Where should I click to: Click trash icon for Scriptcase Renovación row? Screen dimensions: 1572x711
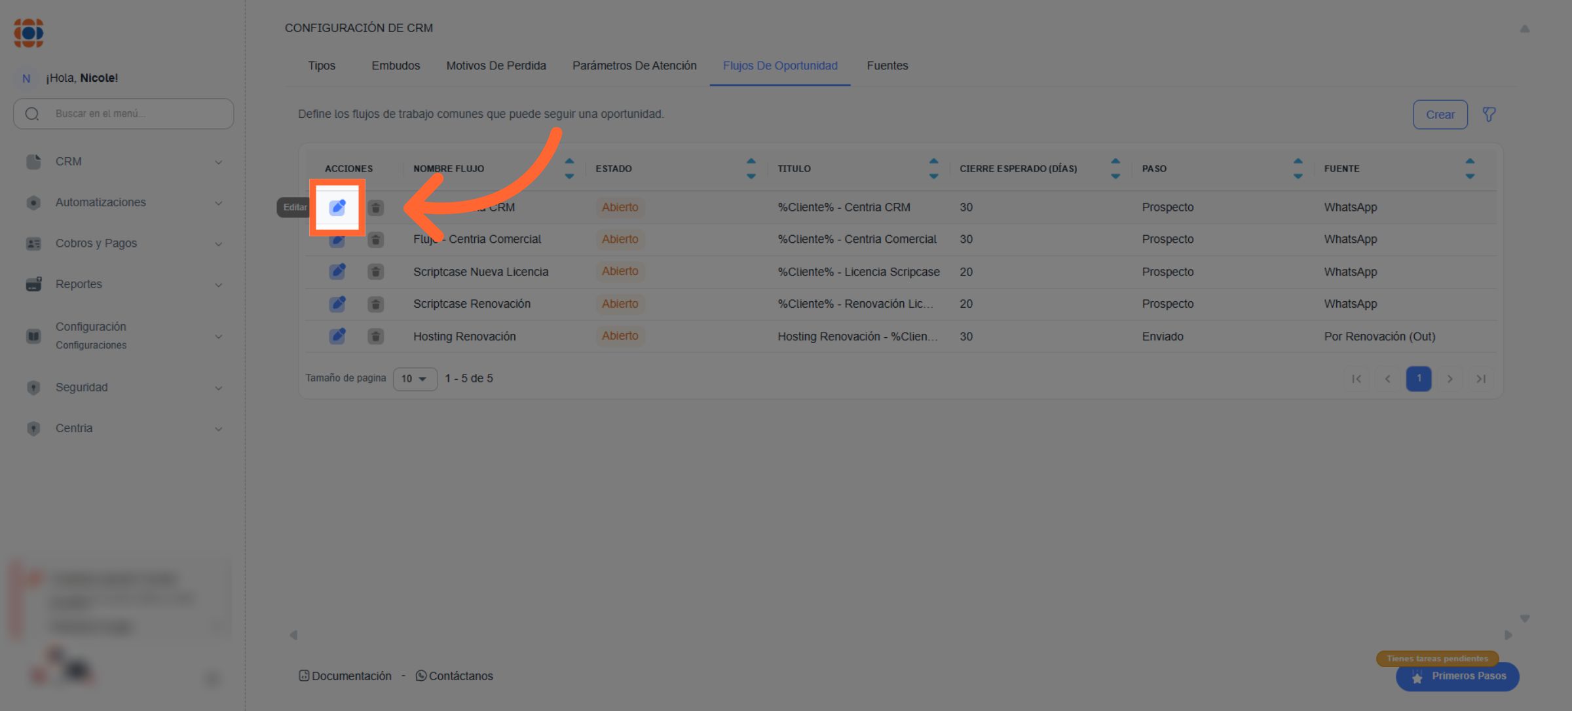(x=375, y=304)
